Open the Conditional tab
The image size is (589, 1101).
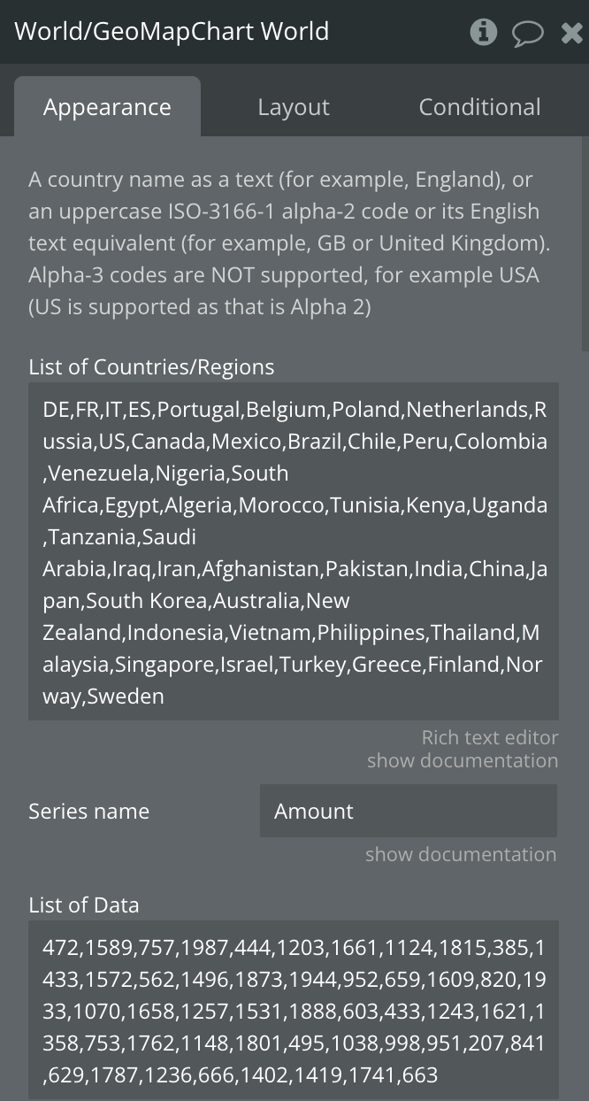[479, 107]
